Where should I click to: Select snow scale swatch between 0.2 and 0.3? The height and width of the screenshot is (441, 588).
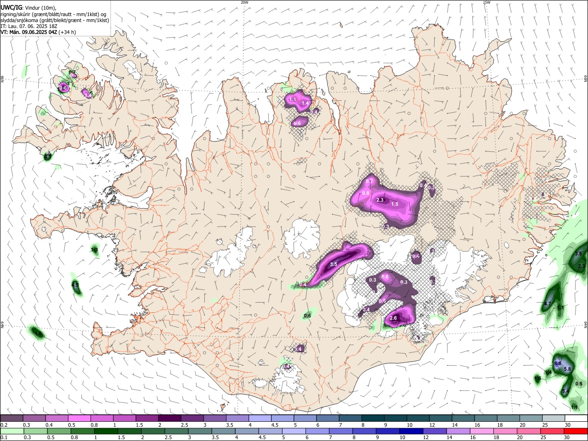point(11,418)
